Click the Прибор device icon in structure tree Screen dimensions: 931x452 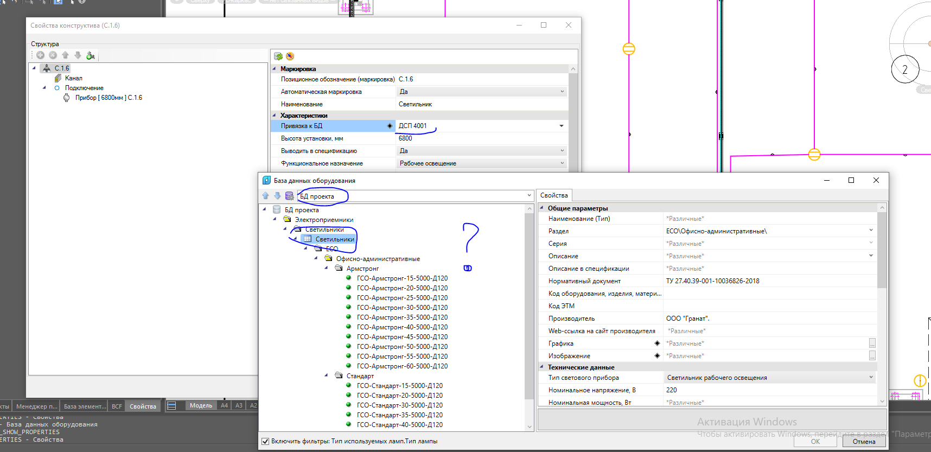tap(67, 98)
